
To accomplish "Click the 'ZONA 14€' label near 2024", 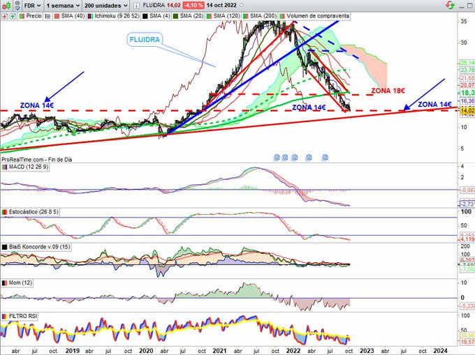I will coord(434,105).
